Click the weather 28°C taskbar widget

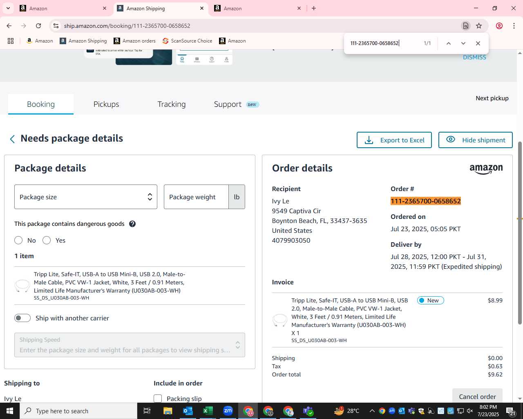(x=347, y=411)
